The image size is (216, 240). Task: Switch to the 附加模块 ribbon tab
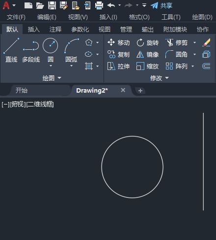[x=175, y=30]
